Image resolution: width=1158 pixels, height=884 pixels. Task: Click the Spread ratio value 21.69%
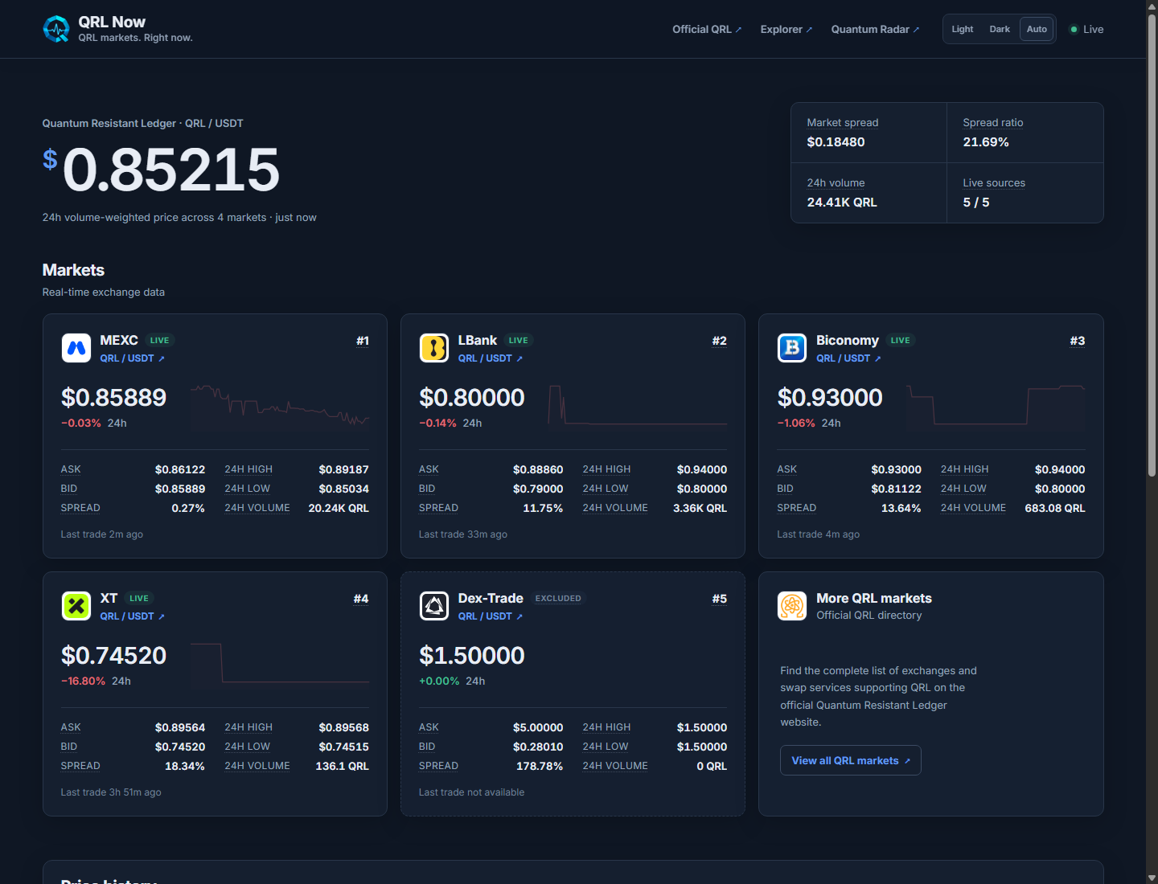(986, 142)
